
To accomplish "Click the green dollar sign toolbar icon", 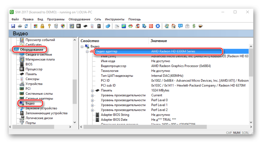I will point(194,26).
